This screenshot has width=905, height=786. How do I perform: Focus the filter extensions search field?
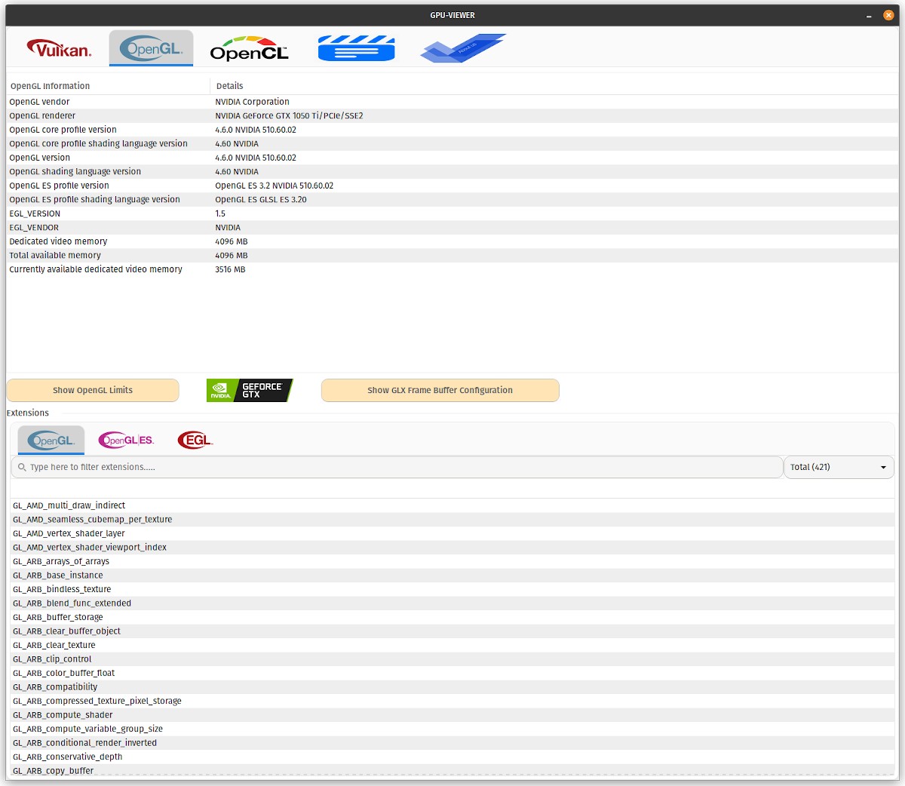[x=397, y=467]
